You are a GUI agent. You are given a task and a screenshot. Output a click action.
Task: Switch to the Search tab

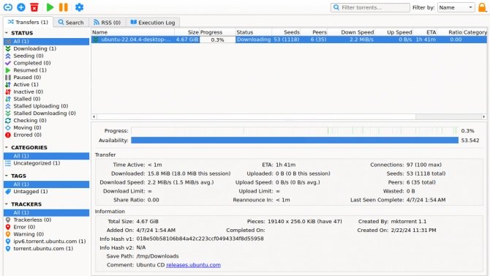tap(71, 23)
